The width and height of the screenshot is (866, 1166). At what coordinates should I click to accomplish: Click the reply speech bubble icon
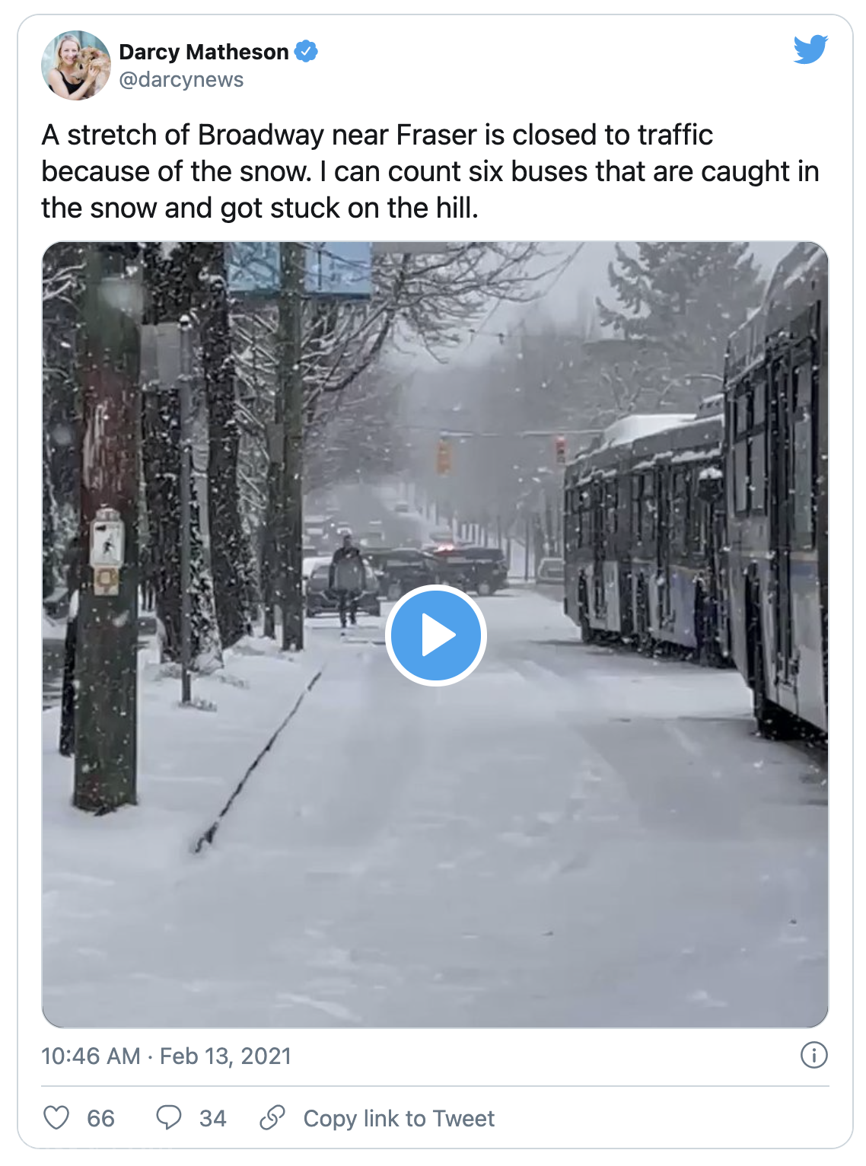[x=168, y=1117]
